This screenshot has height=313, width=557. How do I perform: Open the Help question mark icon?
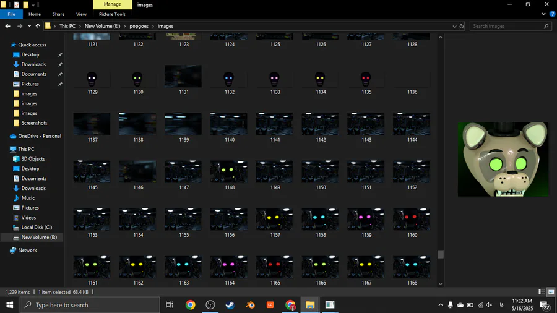tap(552, 14)
